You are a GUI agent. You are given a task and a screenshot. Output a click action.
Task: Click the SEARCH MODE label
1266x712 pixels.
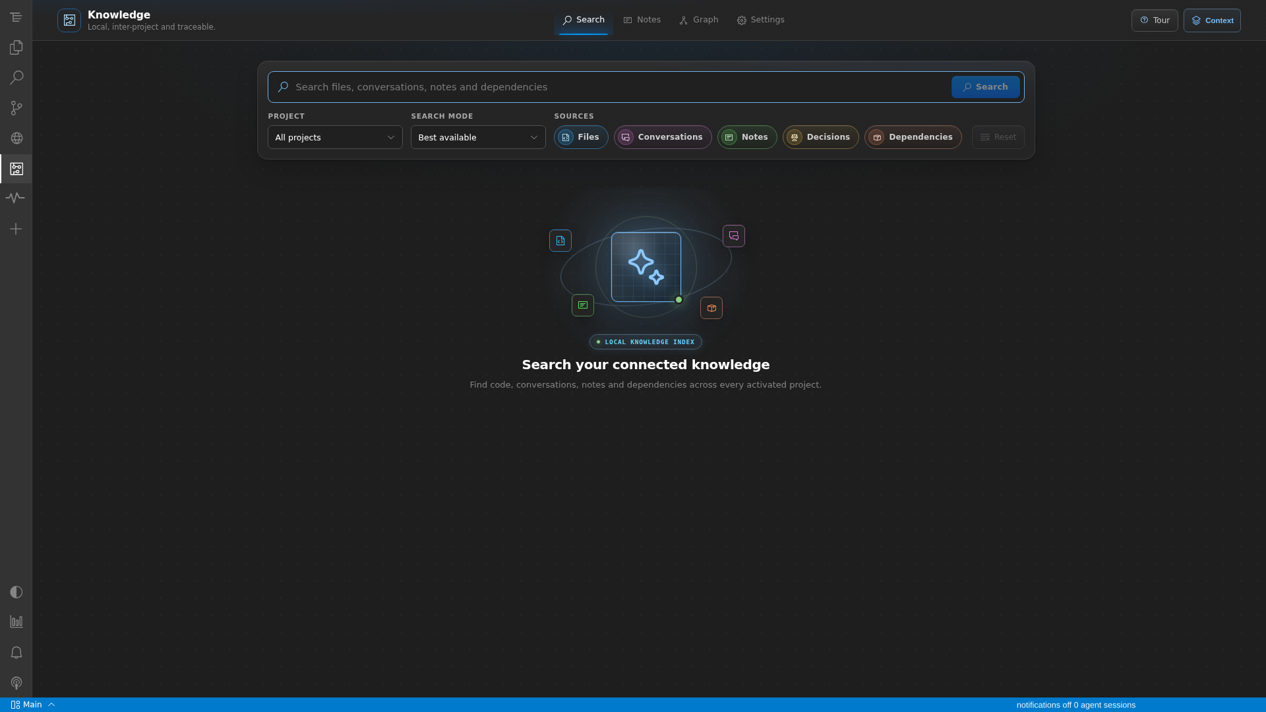click(x=442, y=116)
